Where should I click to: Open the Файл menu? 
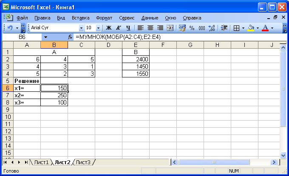click(22, 18)
